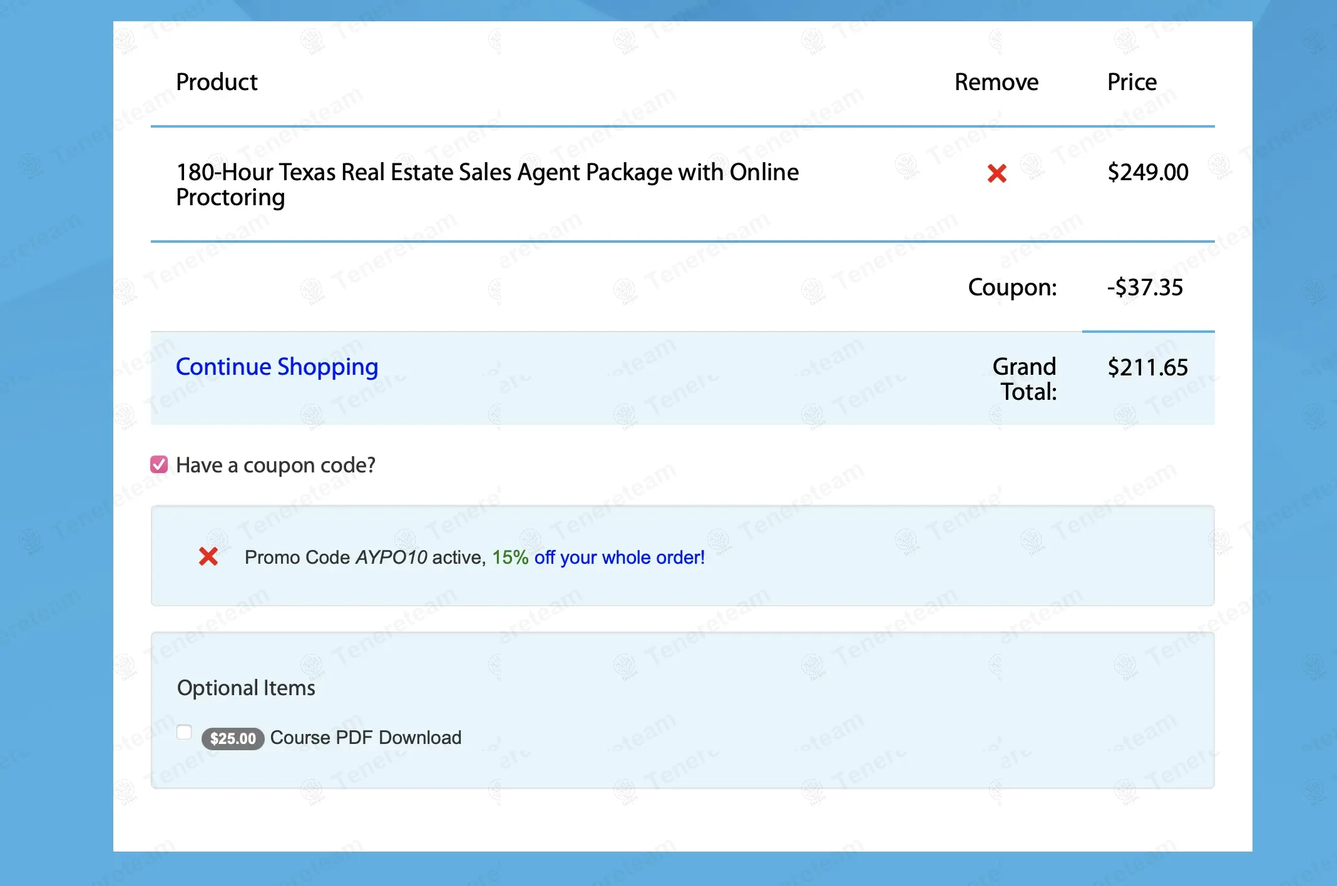Image resolution: width=1337 pixels, height=886 pixels.
Task: Click the -$37.35 coupon discount amount
Action: [x=1145, y=287]
